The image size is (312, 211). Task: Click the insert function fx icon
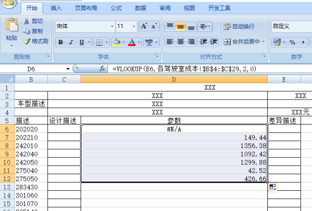pos(102,69)
